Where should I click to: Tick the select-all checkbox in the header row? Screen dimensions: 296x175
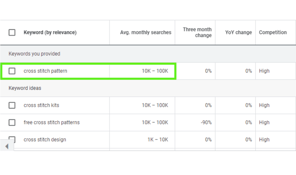(x=12, y=32)
